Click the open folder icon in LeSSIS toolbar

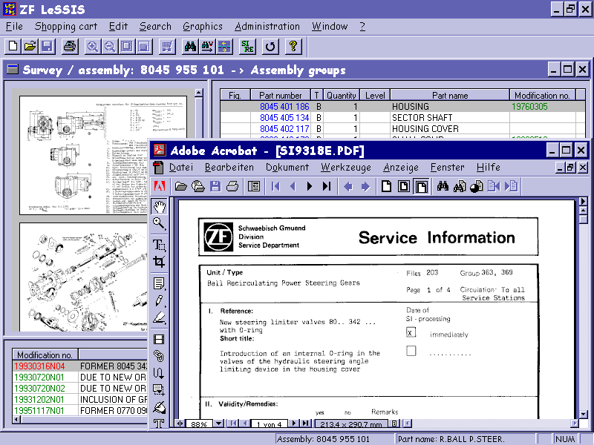[x=30, y=47]
